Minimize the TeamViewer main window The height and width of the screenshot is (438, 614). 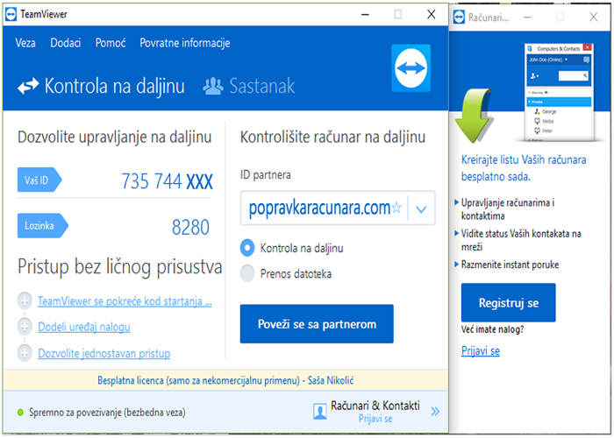point(365,15)
